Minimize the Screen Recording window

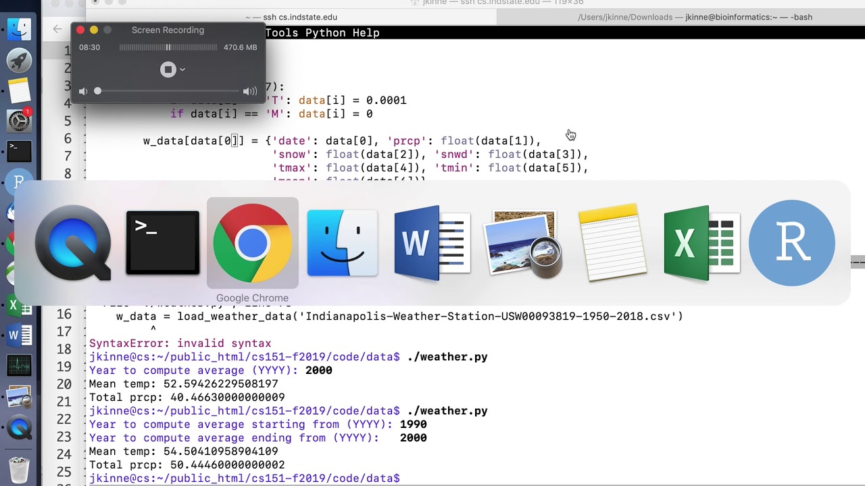click(x=94, y=30)
